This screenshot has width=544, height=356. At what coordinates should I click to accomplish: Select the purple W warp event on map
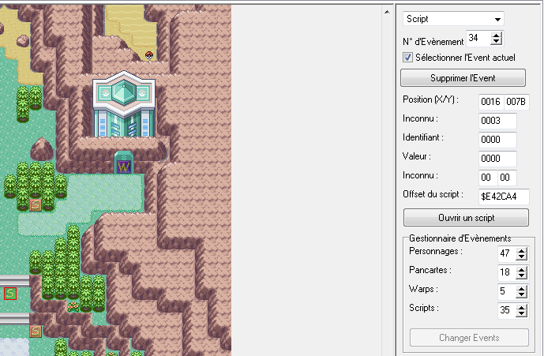pyautogui.click(x=123, y=167)
